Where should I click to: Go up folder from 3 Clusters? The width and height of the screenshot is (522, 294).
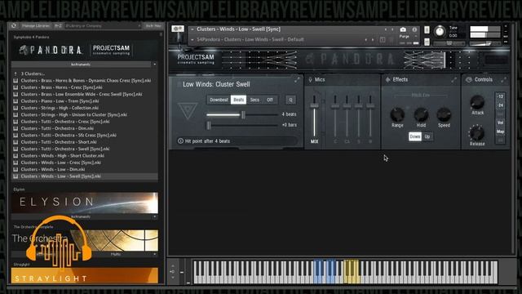point(15,73)
